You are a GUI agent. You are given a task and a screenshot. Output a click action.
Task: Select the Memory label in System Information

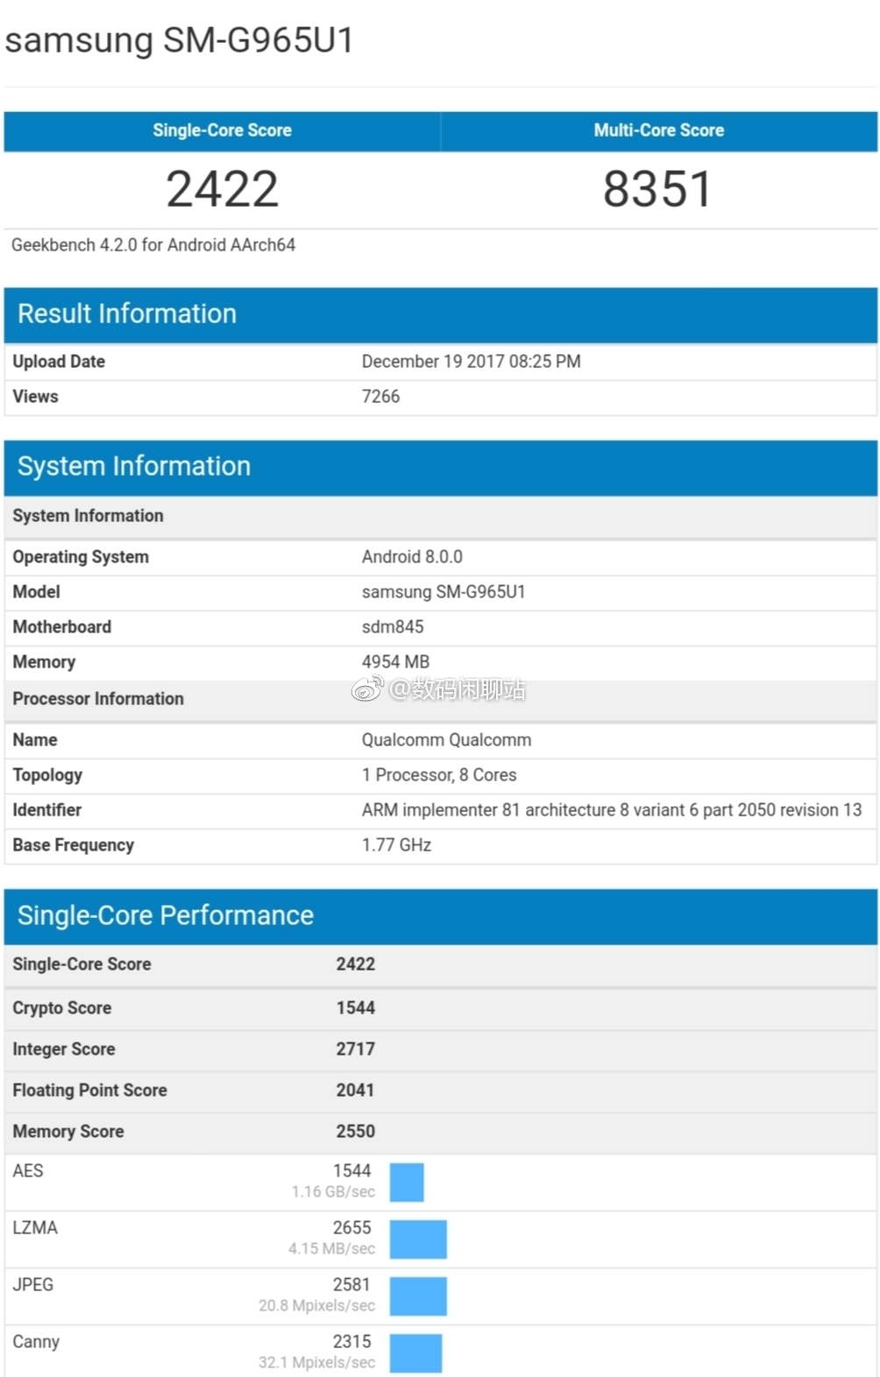pyautogui.click(x=44, y=662)
